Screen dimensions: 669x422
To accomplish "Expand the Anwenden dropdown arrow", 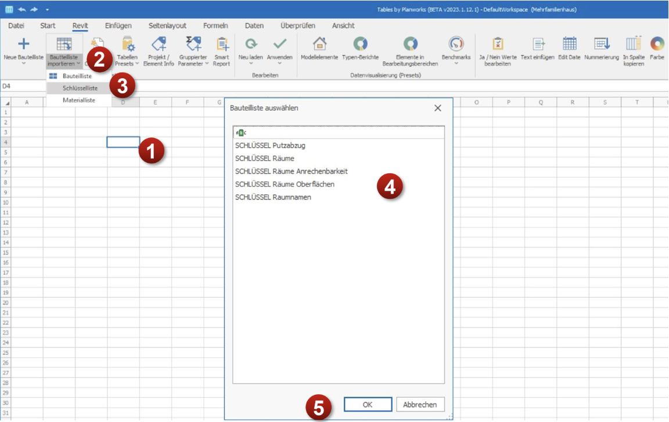I will pos(280,63).
